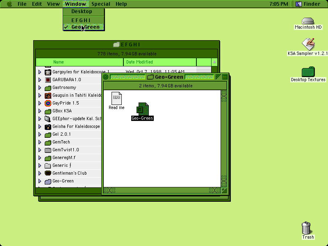The image size is (328, 246).
Task: Click Geo-Green window vertical scrollbar track
Action: (x=224, y=138)
